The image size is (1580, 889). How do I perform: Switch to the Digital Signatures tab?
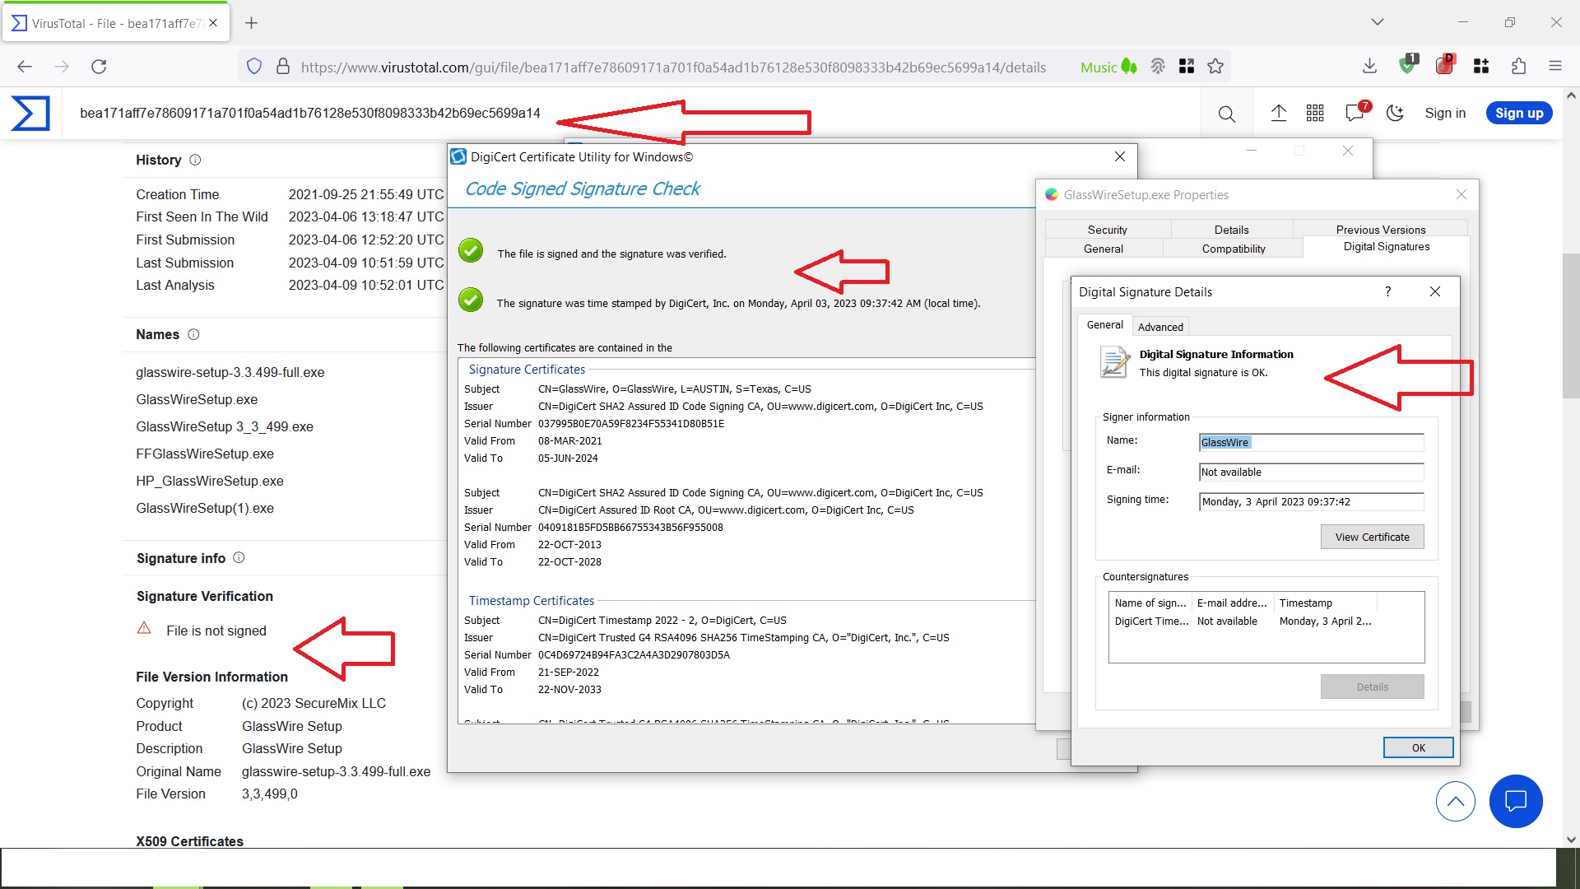1386,247
